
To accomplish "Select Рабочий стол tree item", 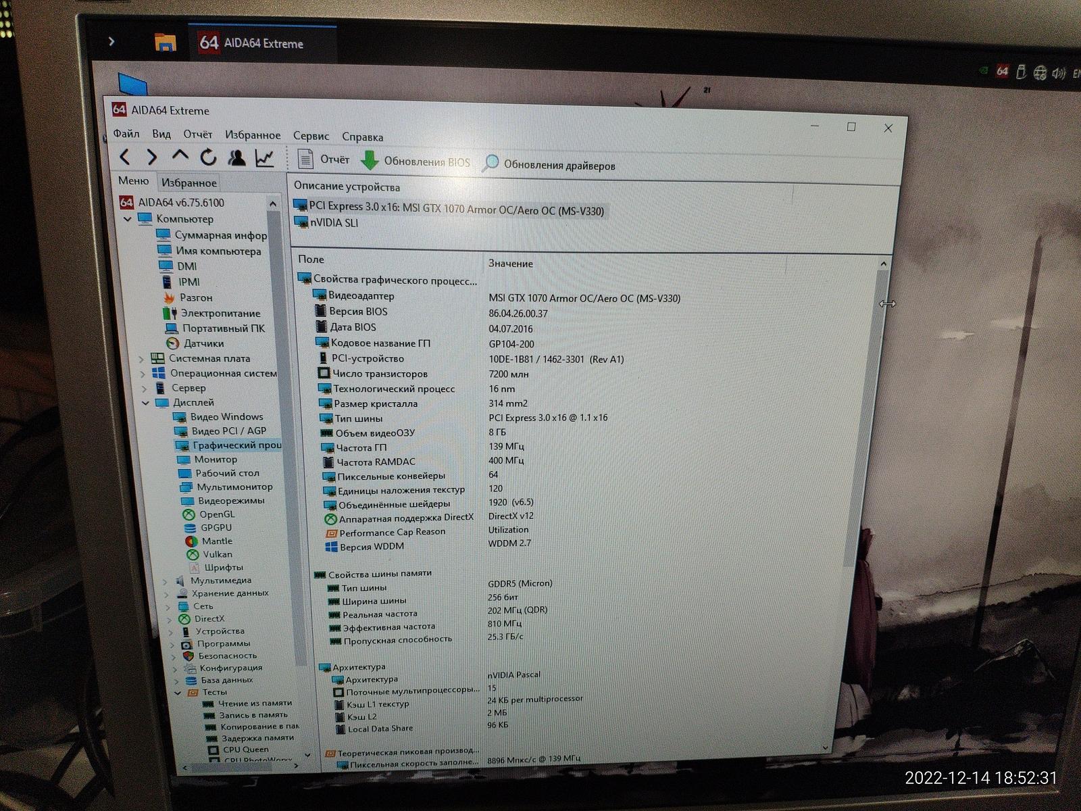I will [219, 474].
